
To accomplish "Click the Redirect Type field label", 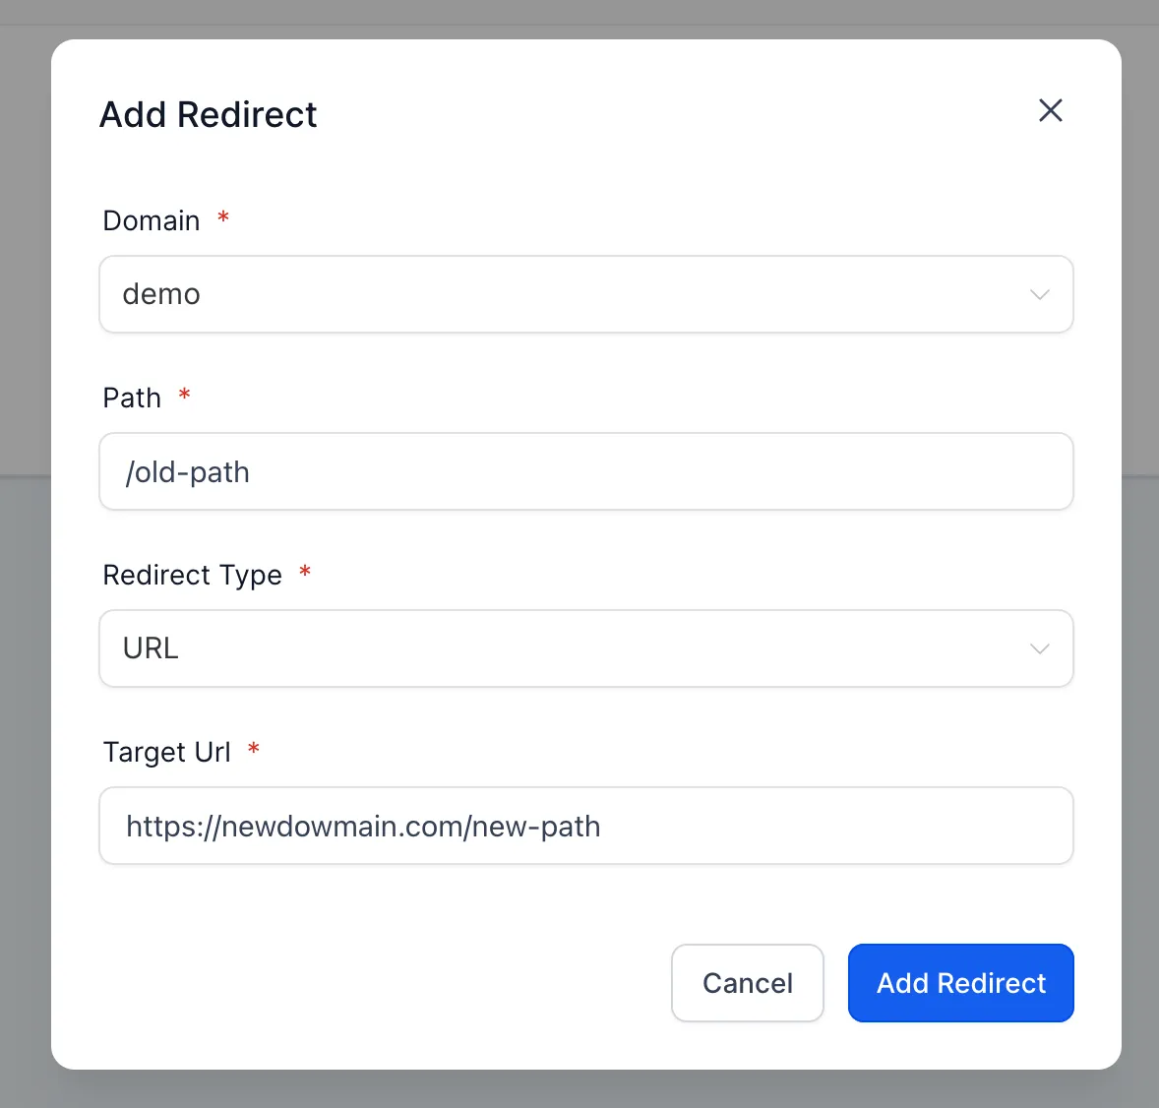I will (193, 575).
